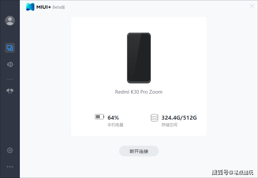Click the 64% battery level text
Screen dimensions: 258x178
[113, 118]
